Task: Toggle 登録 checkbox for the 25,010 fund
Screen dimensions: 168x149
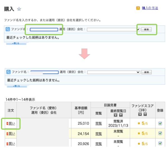Action: coord(160,123)
